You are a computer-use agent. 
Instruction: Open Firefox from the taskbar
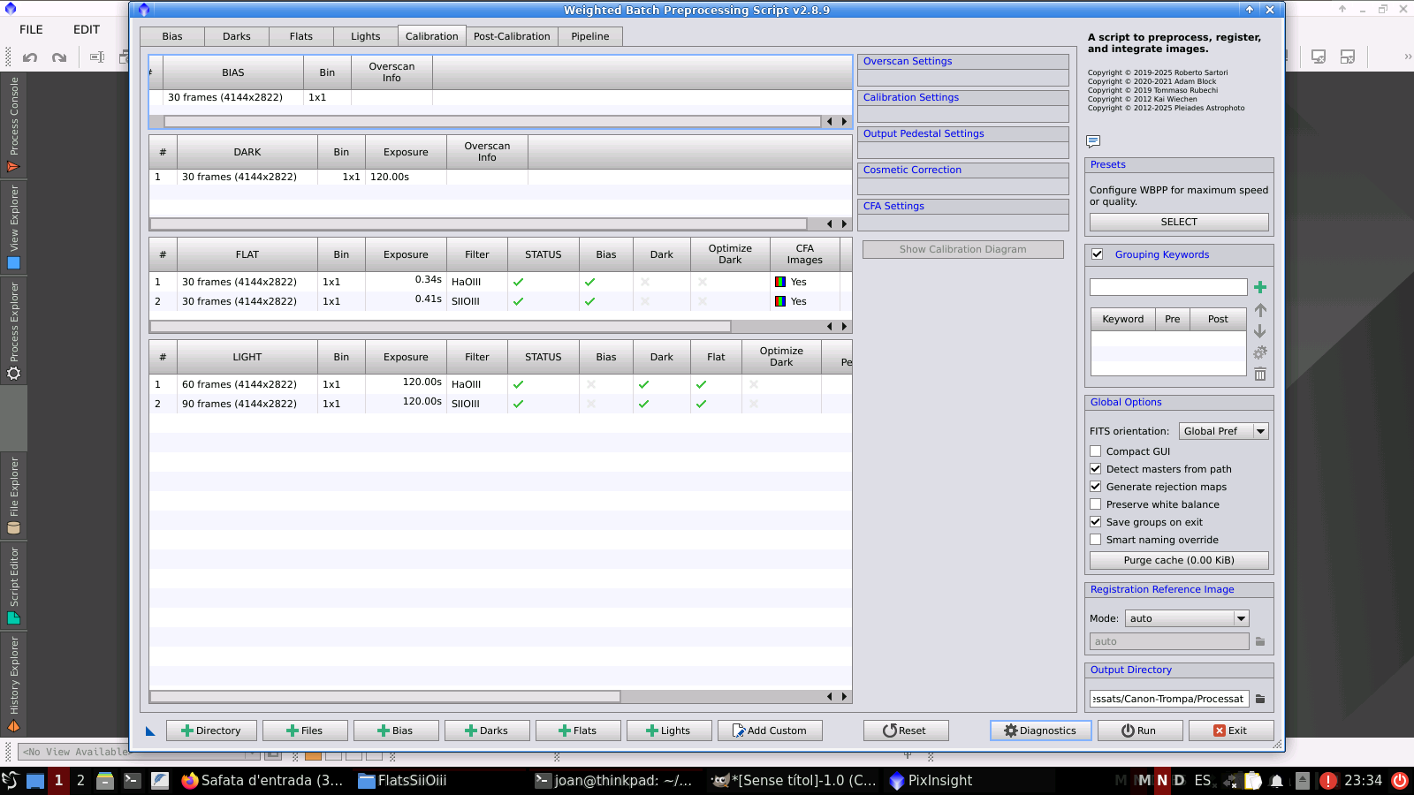189,781
